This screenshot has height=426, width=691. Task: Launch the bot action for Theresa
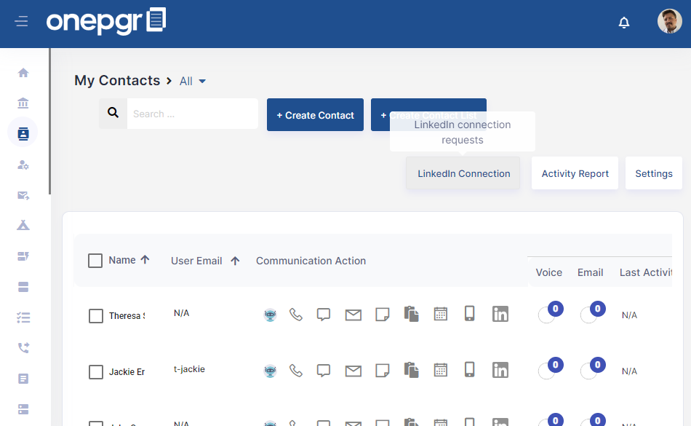point(270,315)
